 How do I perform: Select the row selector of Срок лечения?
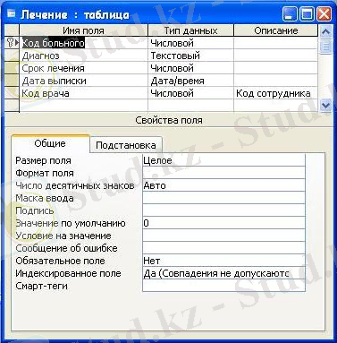click(12, 68)
